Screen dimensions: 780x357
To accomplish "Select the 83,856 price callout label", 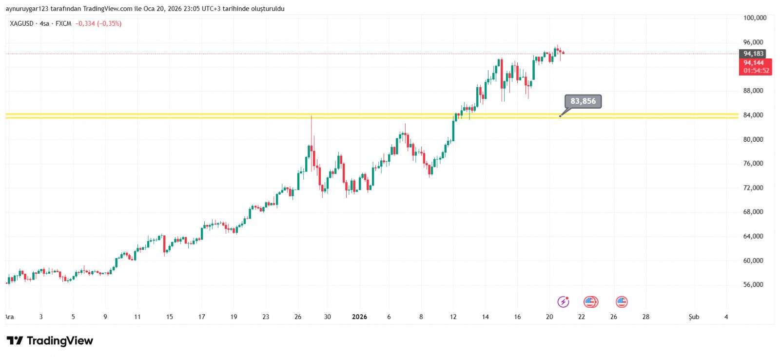I will coord(583,101).
